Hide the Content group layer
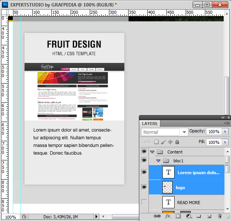 click(144, 152)
